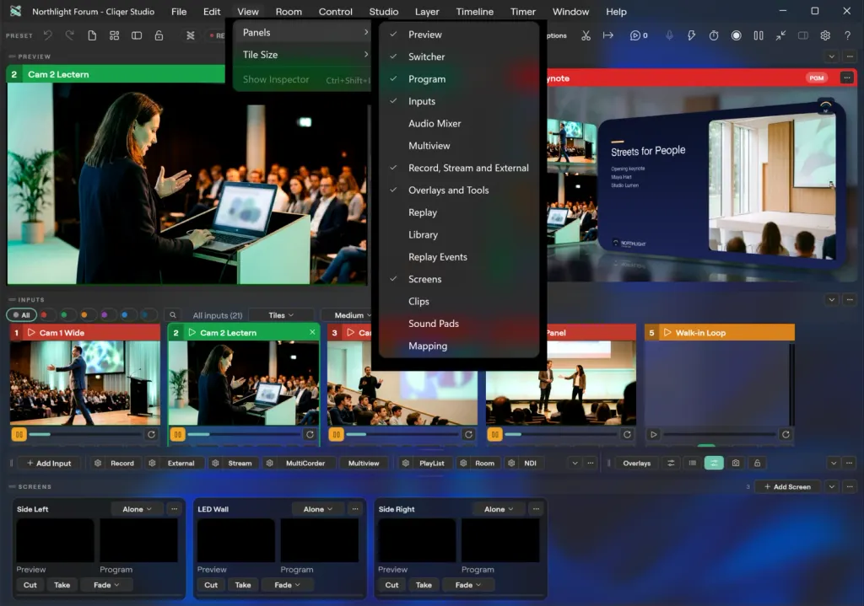Viewport: 864px width, 606px height.
Task: Open the stopwatch timer icon
Action: tap(714, 35)
